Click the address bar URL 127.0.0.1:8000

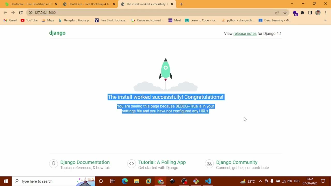tap(45, 13)
